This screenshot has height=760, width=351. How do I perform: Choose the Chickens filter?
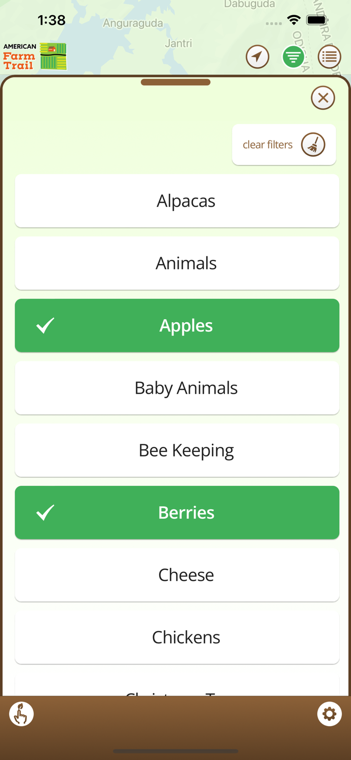coord(177,637)
